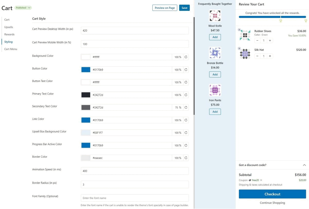The height and width of the screenshot is (209, 309).
Task: Click the last reward trophy icon
Action: (306, 21)
